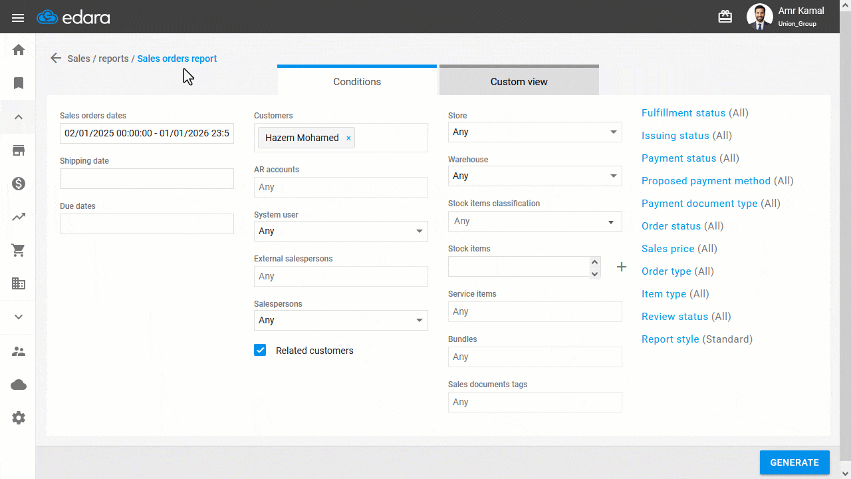Click the Sales documents tags field
Image resolution: width=851 pixels, height=479 pixels.
pos(535,402)
